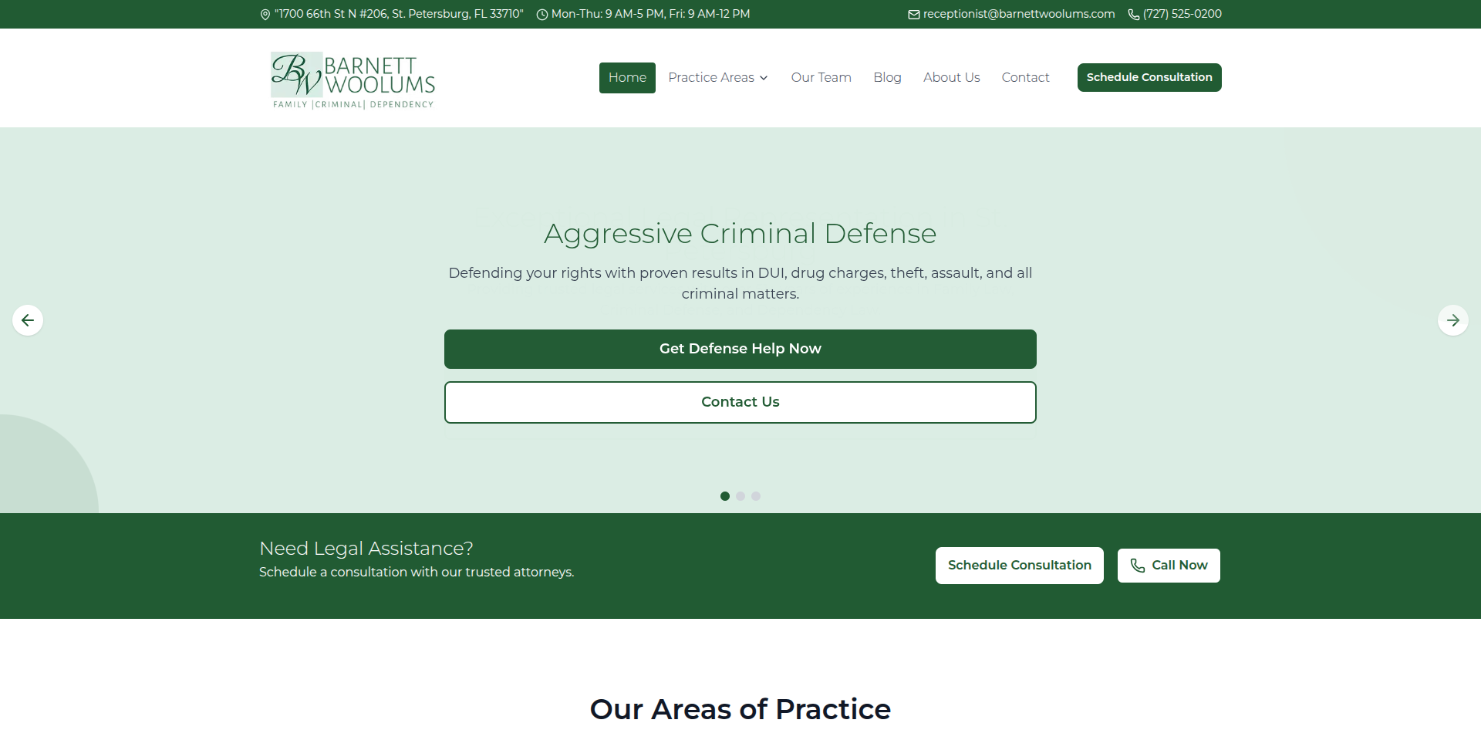Click Schedule Consultation in the header
This screenshot has width=1481, height=740.
click(1149, 77)
